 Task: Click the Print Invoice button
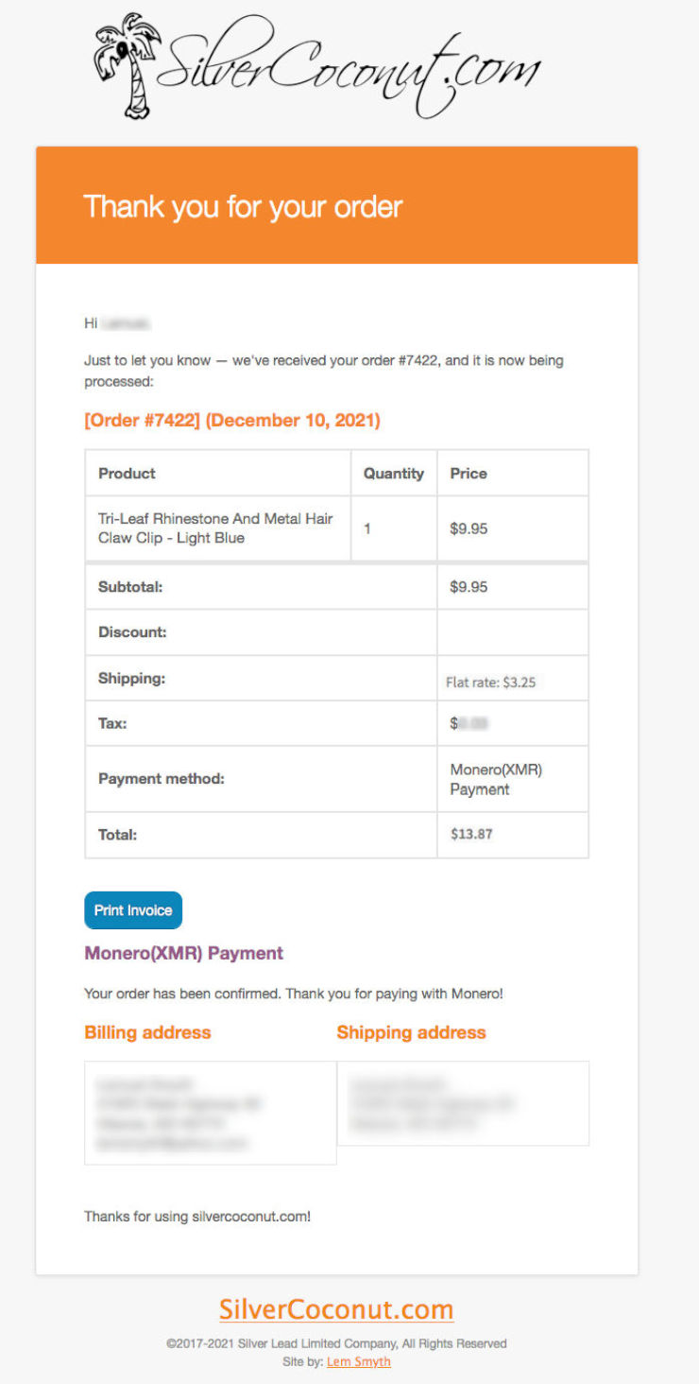click(133, 910)
